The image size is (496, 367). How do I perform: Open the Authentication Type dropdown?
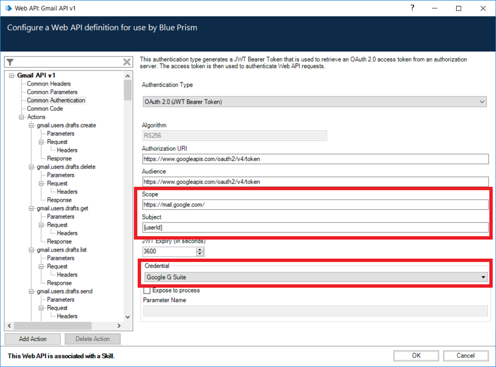[315, 102]
